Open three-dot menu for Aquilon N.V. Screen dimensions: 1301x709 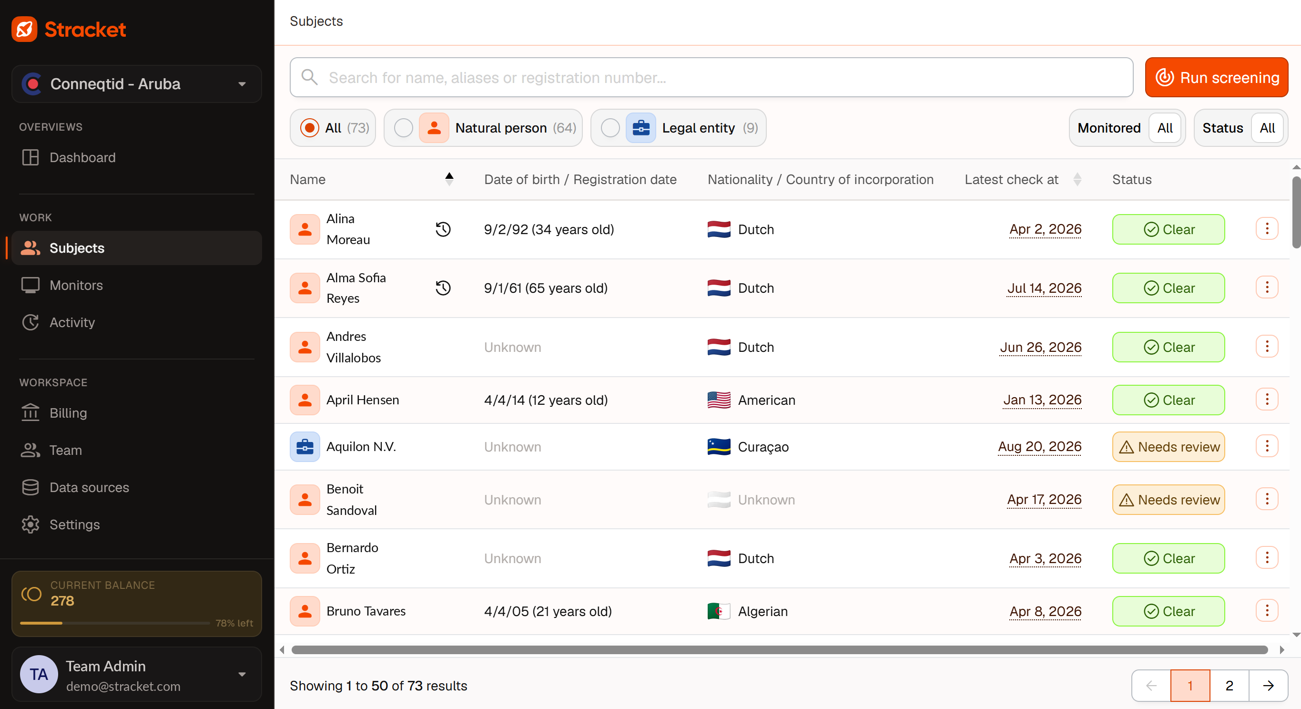click(x=1267, y=446)
